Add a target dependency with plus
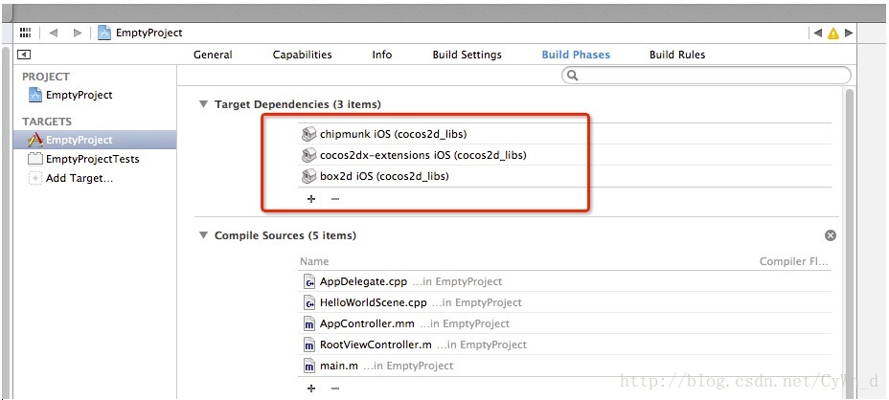This screenshot has width=889, height=400. [x=310, y=199]
